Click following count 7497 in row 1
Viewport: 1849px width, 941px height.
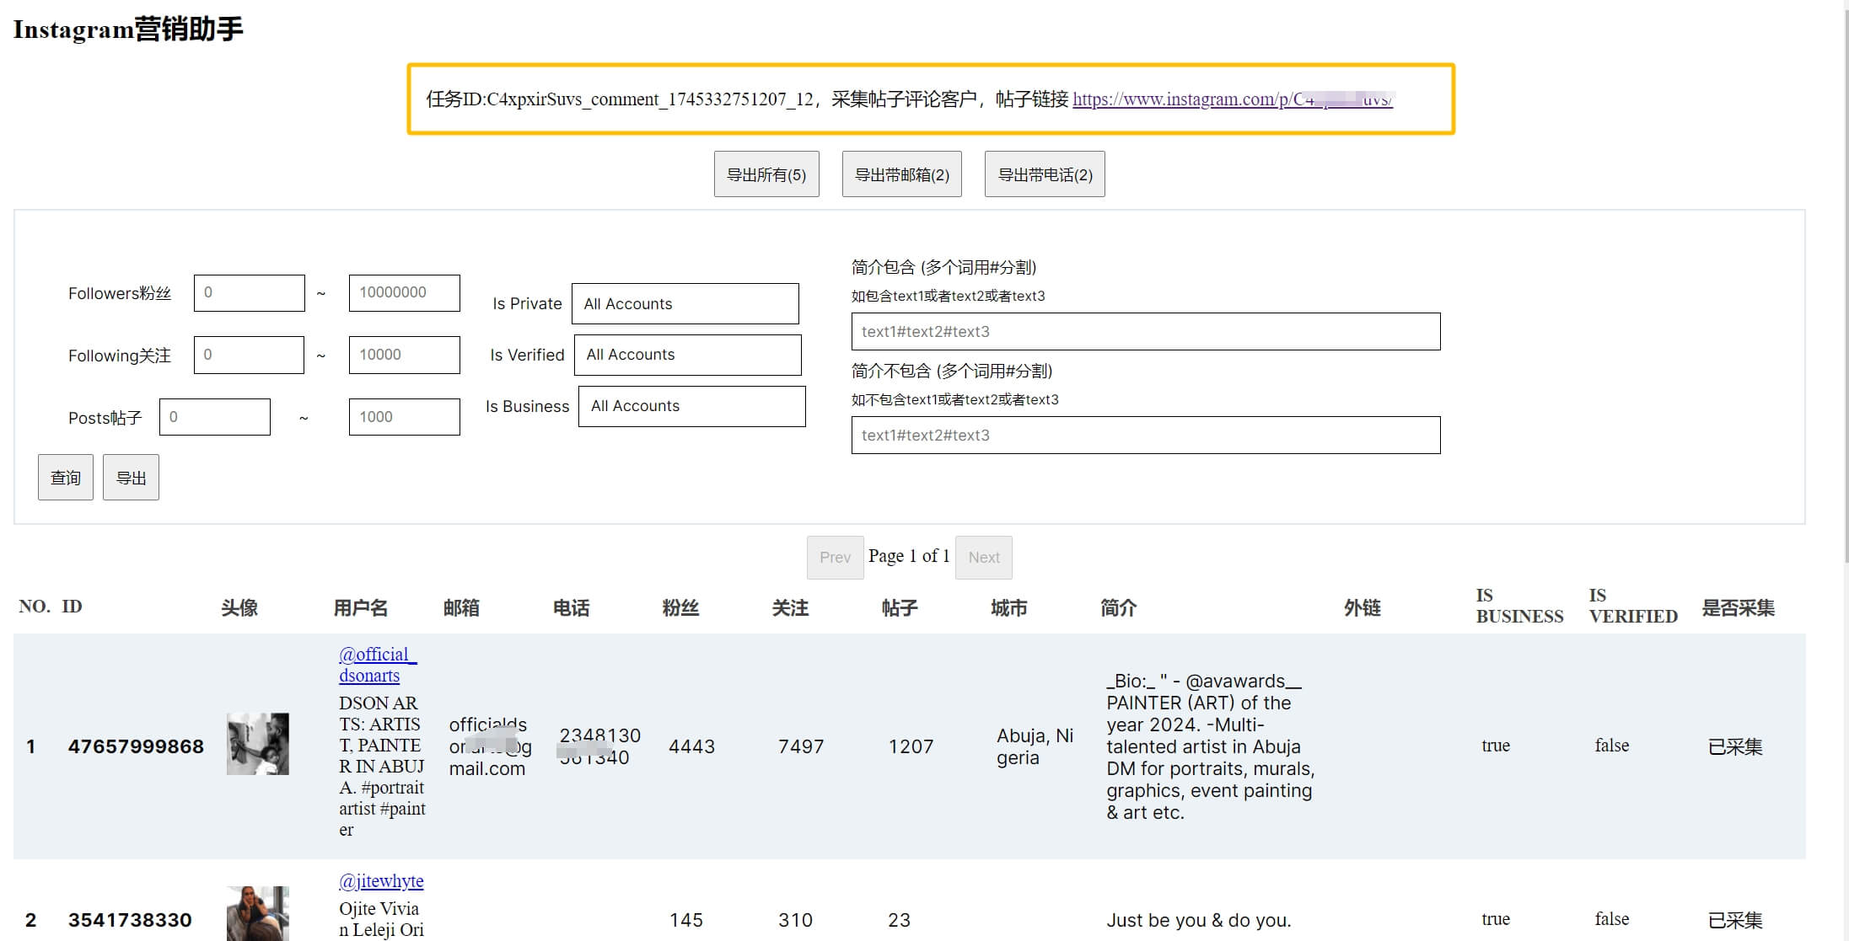tap(801, 746)
